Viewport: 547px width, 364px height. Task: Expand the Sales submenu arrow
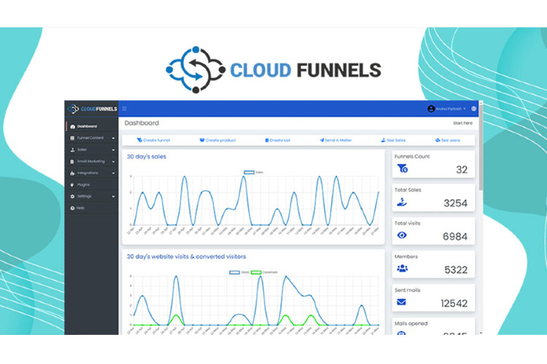(x=113, y=150)
